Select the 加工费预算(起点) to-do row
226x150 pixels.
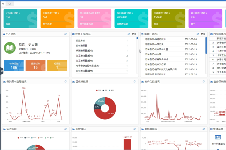[x=102, y=61]
